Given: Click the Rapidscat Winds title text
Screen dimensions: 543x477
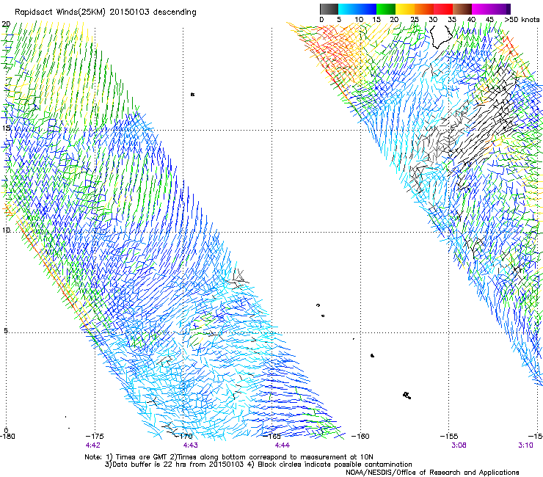Looking at the screenshot, I should (105, 12).
